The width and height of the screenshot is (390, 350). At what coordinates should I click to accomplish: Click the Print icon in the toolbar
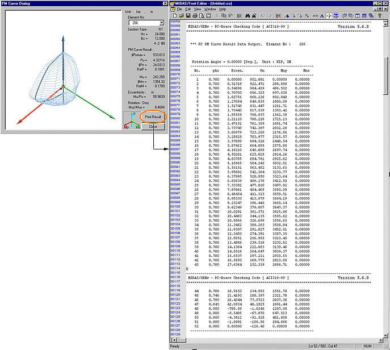coord(195,16)
